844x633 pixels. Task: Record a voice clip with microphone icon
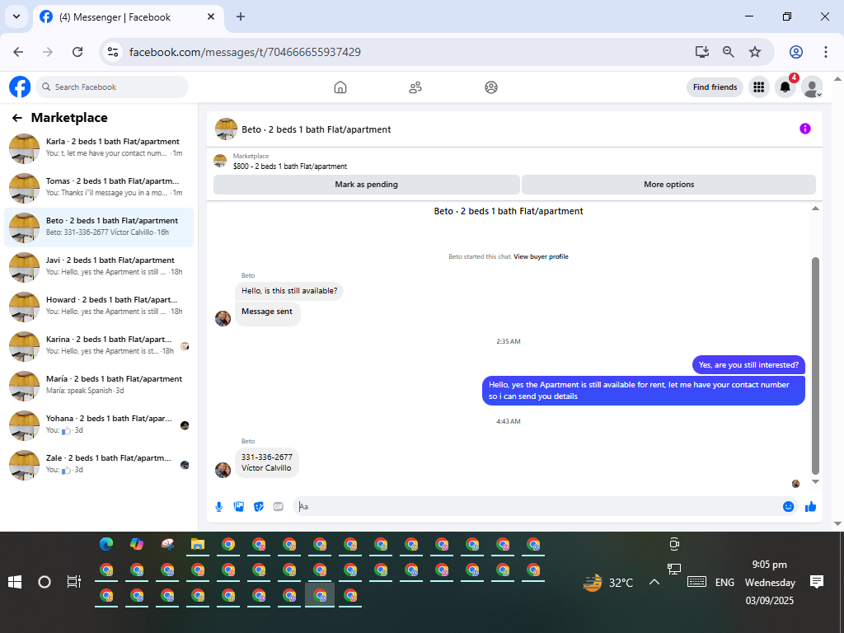(219, 507)
